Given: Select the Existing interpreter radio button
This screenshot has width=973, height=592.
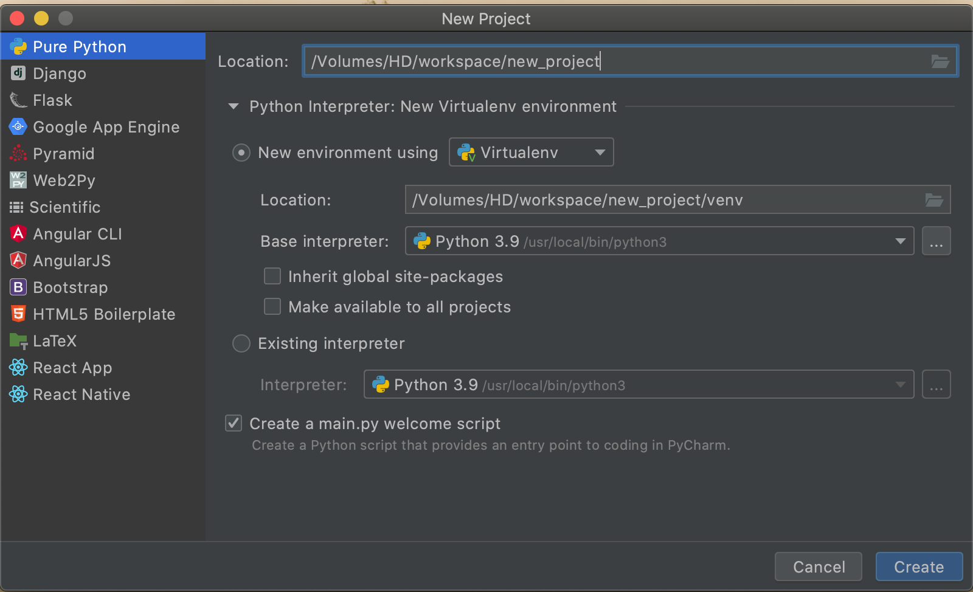Looking at the screenshot, I should 241,344.
